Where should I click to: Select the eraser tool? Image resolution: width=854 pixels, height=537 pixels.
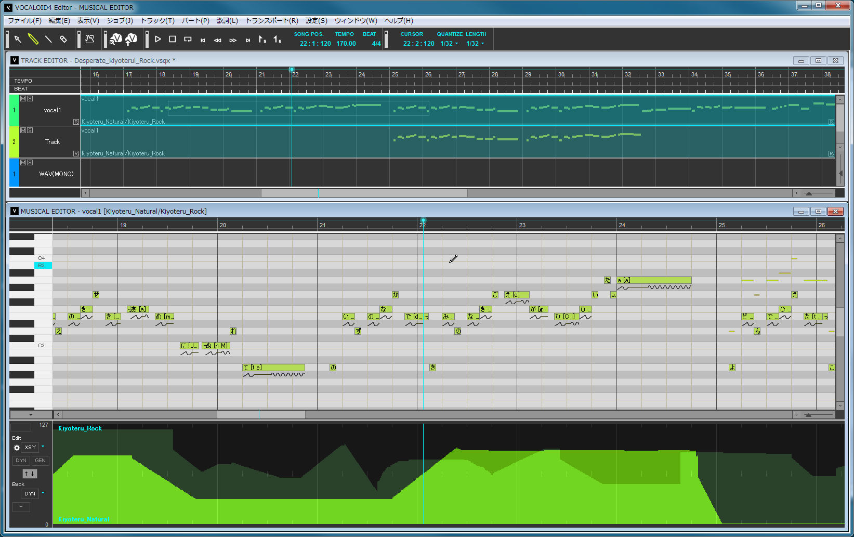click(63, 39)
